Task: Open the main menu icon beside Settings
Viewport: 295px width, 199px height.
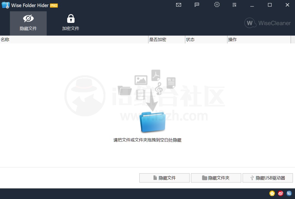Action: (234, 5)
